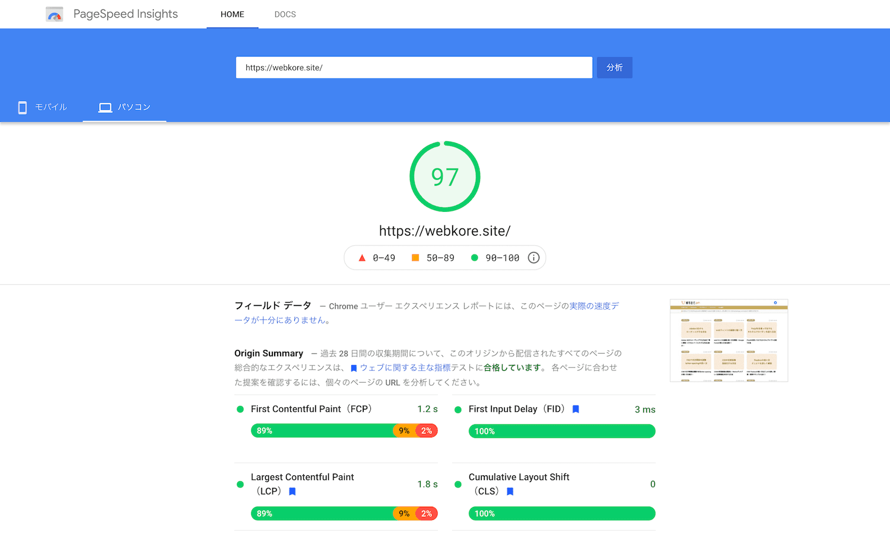Screen dimensions: 890x546
Task: Click FCP red 2% bar segment
Action: (x=427, y=431)
